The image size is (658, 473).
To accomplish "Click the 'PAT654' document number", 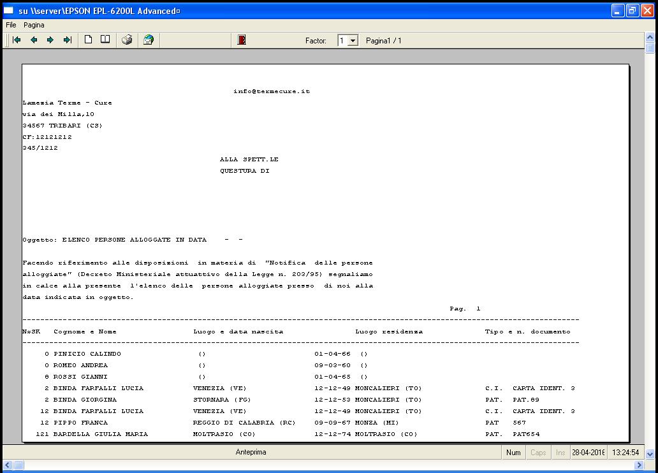I will [526, 434].
